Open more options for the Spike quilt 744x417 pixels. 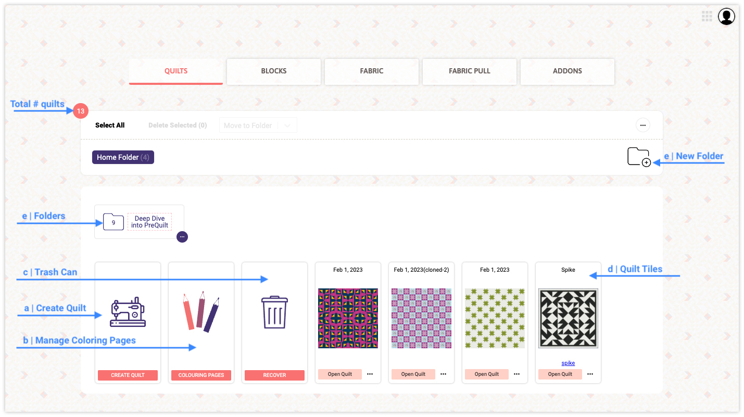(590, 374)
